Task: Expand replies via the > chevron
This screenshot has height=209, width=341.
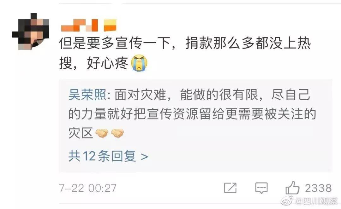Action: click(x=144, y=156)
